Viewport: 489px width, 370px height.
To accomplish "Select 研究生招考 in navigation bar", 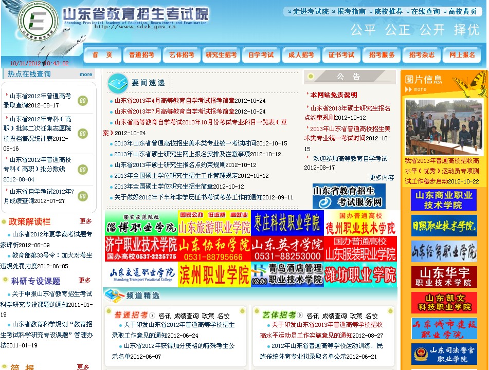I will [x=221, y=55].
